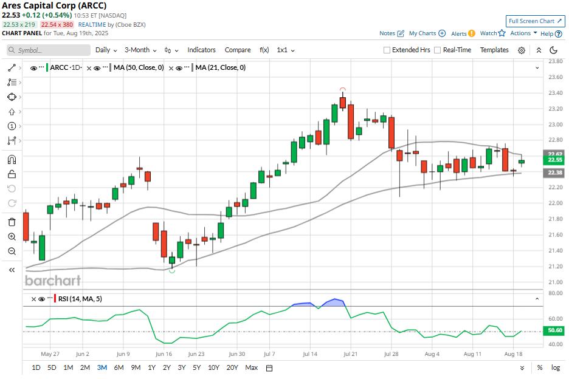Remove the MA (21, Close, 0) study
Image resolution: width=569 pixels, height=379 pixels.
(171, 68)
